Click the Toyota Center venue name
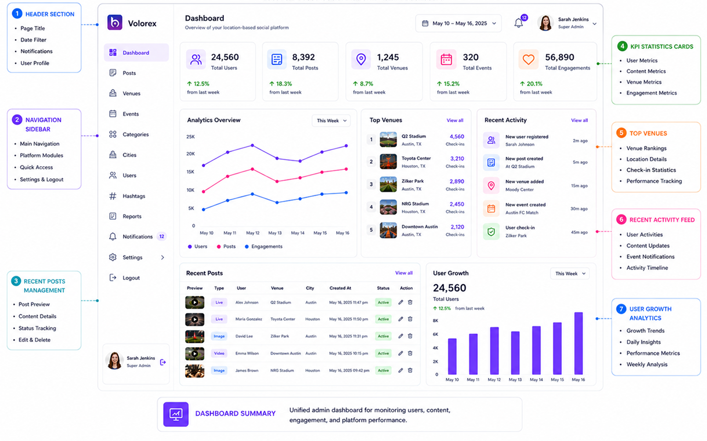Viewport: 707px width, 441px height. click(x=416, y=158)
